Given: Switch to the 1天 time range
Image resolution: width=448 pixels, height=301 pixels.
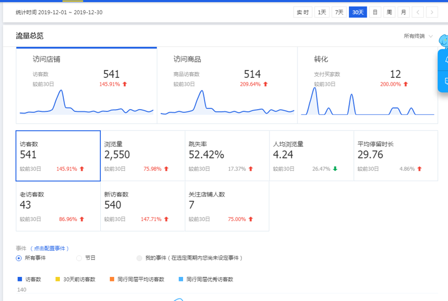Looking at the screenshot, I should [321, 12].
